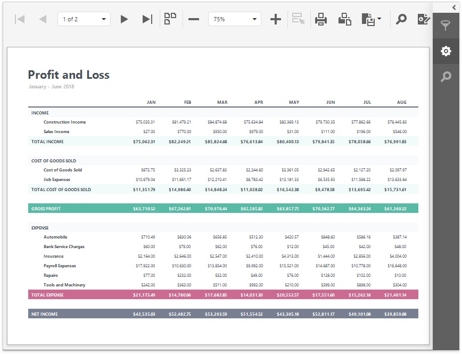Open the '1 of 2' page selector
Viewport: 462px width, 354px height.
tap(84, 19)
